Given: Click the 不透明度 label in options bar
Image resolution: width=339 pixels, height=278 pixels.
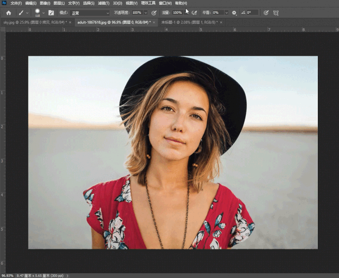Looking at the screenshot, I should point(122,13).
